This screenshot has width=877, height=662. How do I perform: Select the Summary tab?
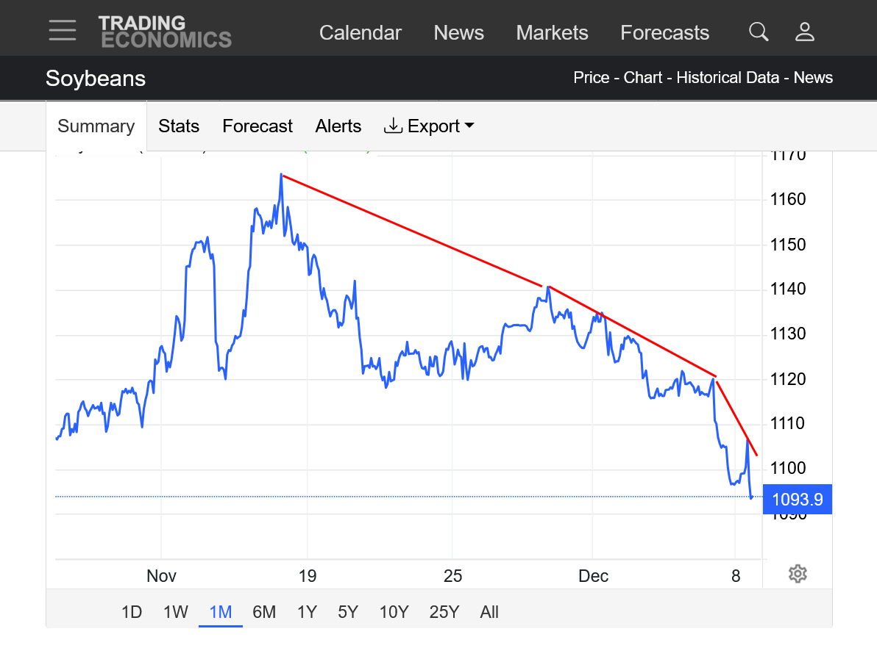point(96,126)
